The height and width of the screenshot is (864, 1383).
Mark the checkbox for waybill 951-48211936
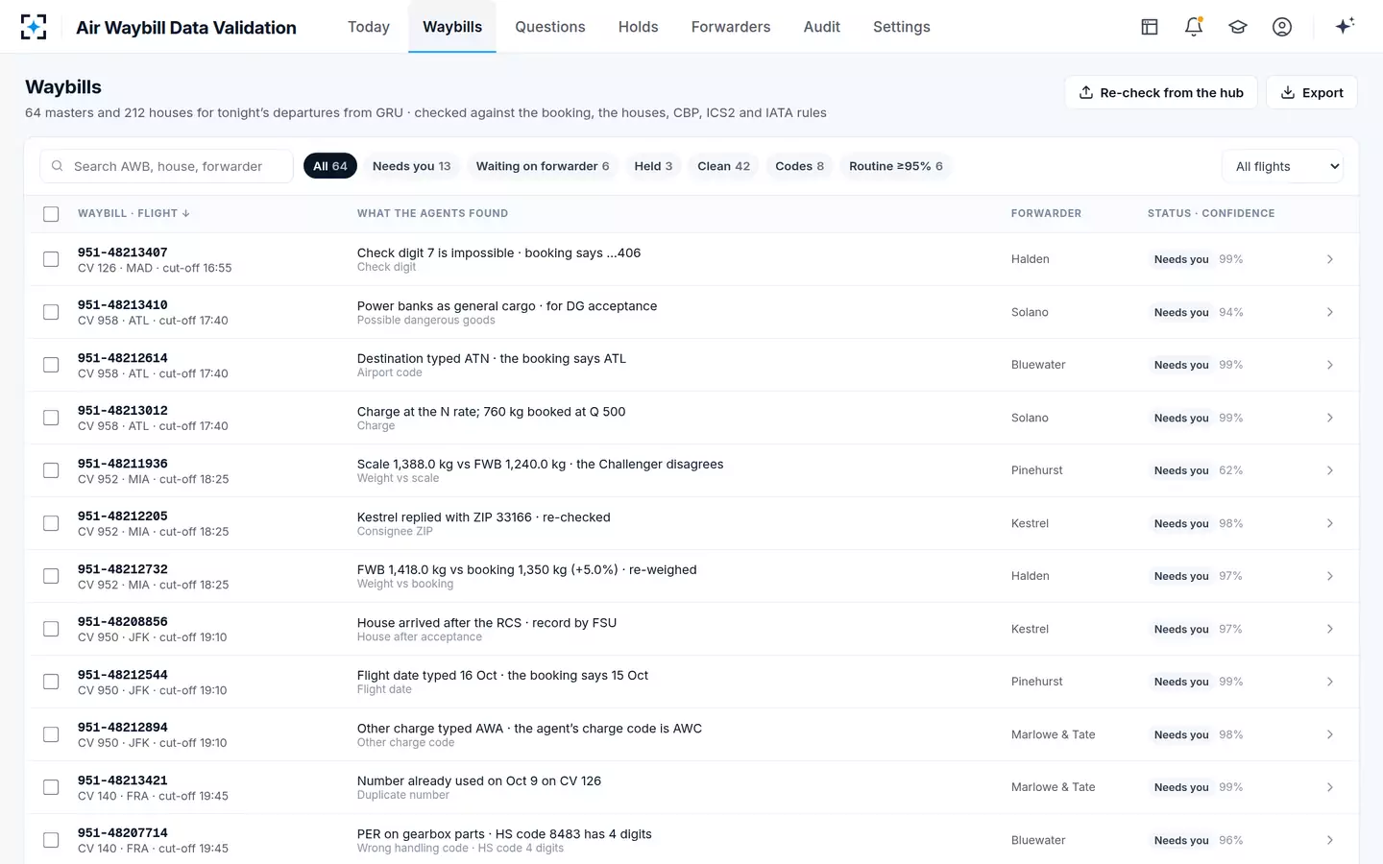pyautogui.click(x=51, y=470)
